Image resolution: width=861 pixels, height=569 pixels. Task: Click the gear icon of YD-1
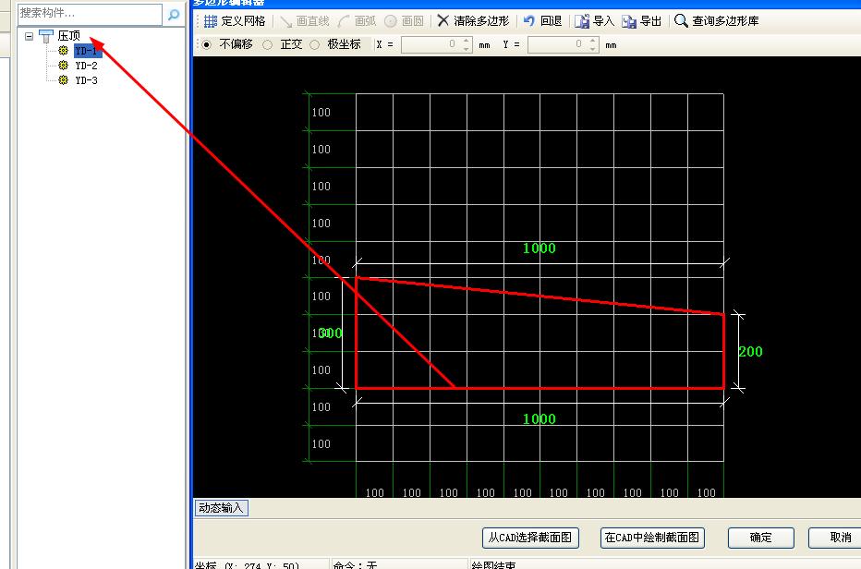(63, 51)
